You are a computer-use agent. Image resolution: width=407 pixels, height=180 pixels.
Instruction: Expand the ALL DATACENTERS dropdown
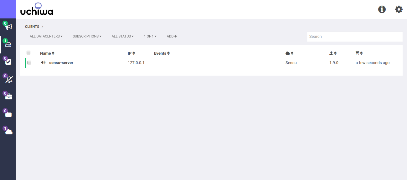(x=46, y=36)
